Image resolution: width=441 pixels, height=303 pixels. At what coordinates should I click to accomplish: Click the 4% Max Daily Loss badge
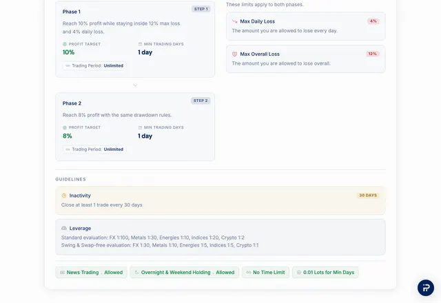coord(373,21)
